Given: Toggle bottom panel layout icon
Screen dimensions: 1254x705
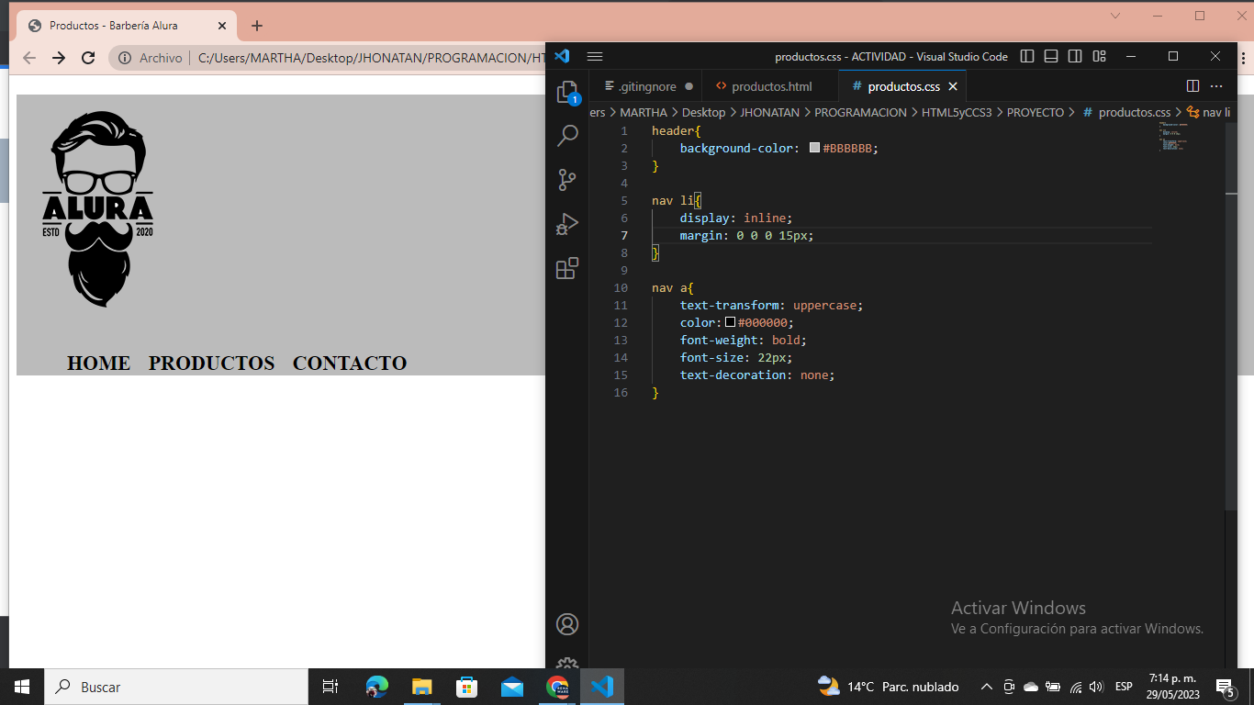Looking at the screenshot, I should tap(1051, 56).
